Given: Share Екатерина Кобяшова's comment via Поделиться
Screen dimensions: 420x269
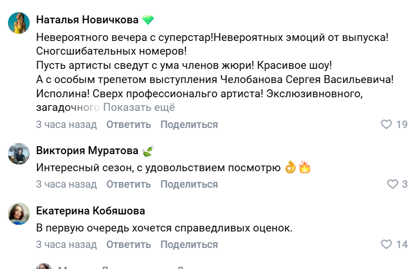Looking at the screenshot, I should click(189, 245).
